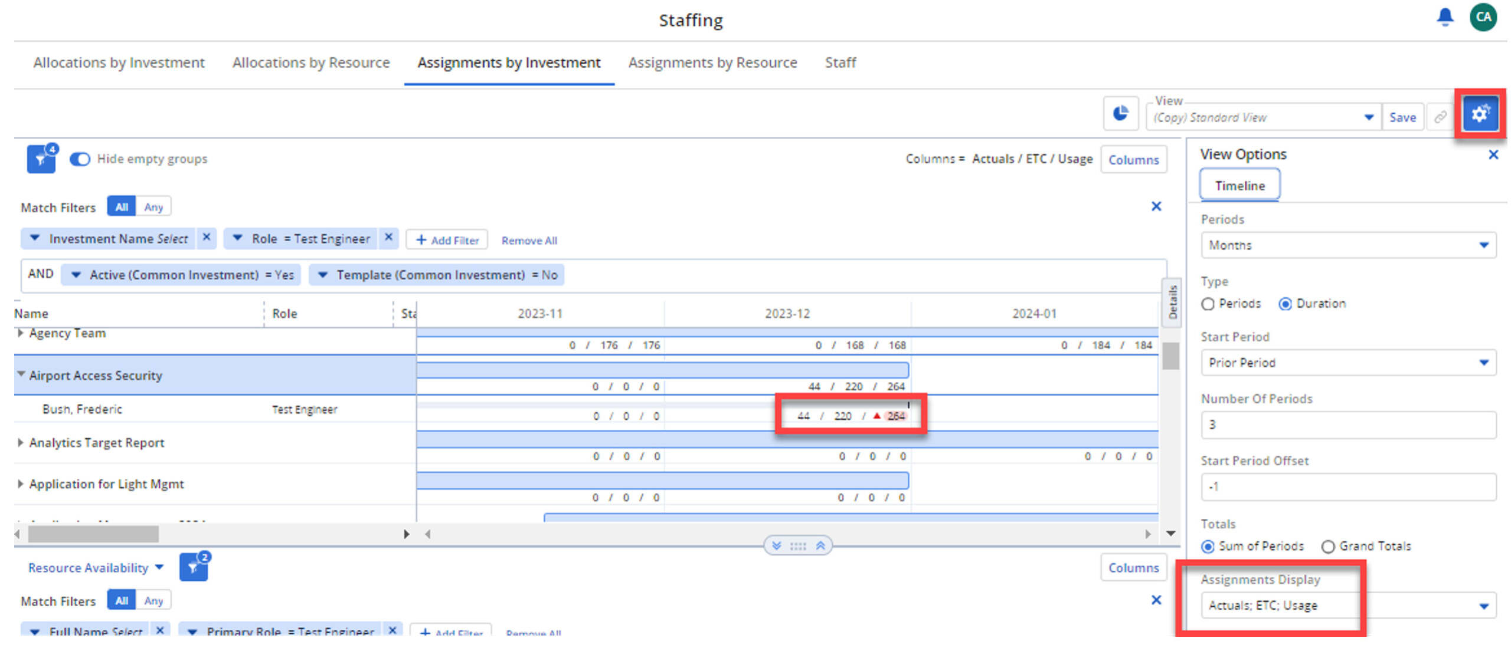Switch to Assignments by Resource tab

[x=712, y=63]
